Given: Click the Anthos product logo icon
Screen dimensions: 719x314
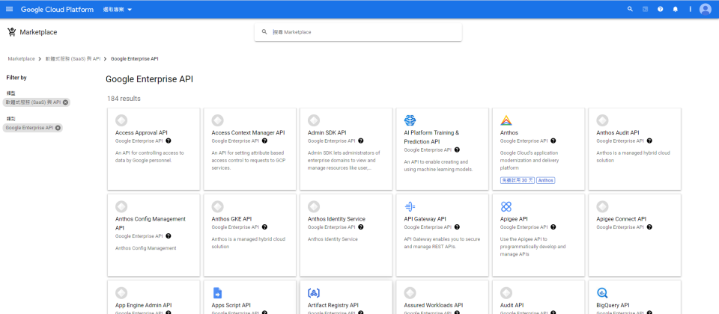Looking at the screenshot, I should point(506,120).
